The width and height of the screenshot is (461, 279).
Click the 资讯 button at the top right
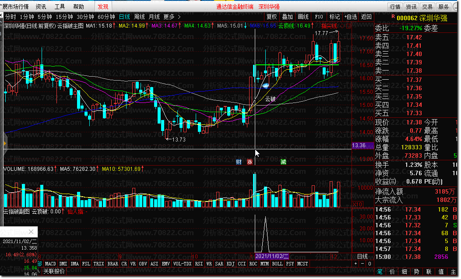coord(411,7)
